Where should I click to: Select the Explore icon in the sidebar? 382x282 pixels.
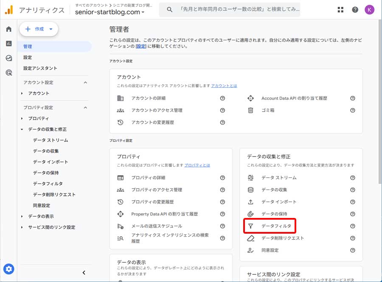[8, 57]
